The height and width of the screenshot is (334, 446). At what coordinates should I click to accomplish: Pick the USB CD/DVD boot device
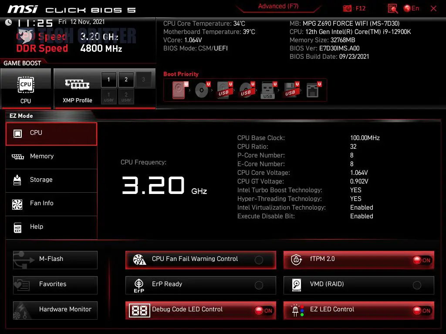click(247, 90)
